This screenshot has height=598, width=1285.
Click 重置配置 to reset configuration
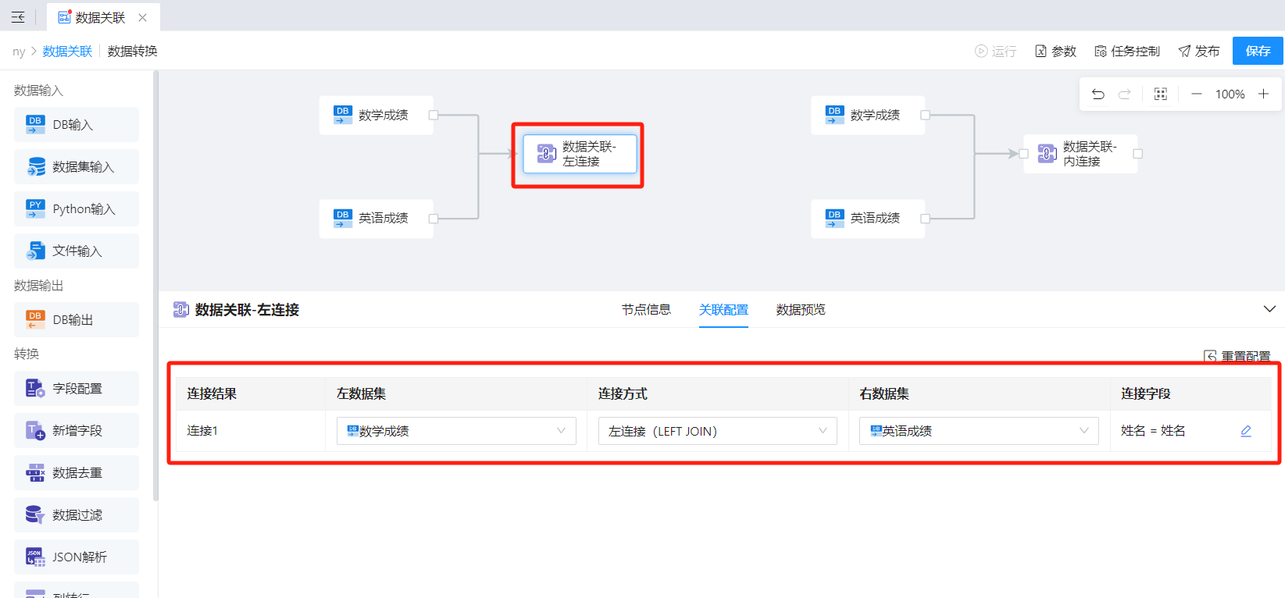(1237, 356)
